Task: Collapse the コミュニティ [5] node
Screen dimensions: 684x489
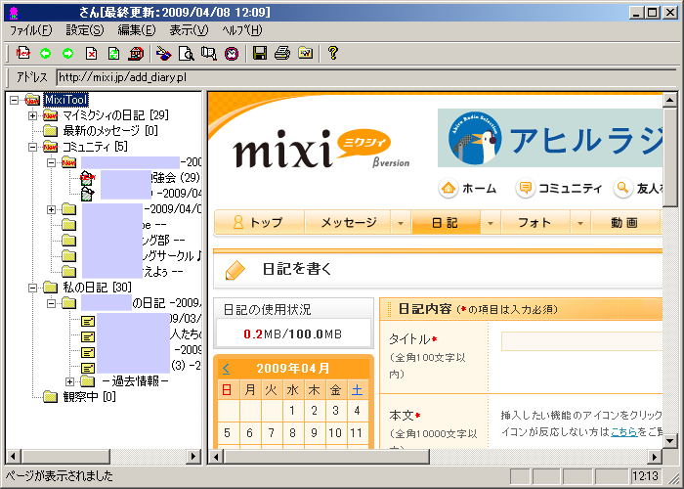Action: point(32,147)
